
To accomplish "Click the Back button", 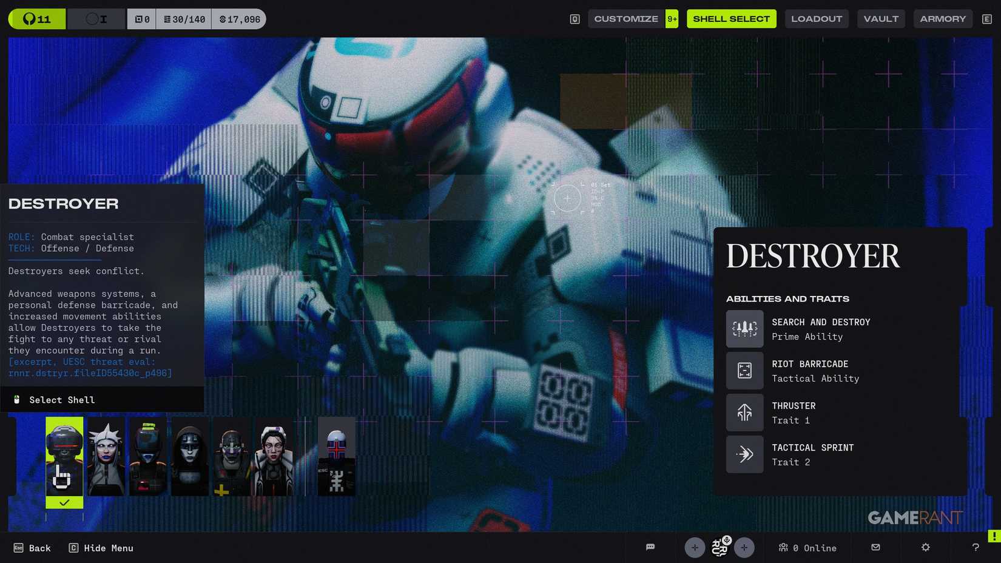I will coord(33,548).
